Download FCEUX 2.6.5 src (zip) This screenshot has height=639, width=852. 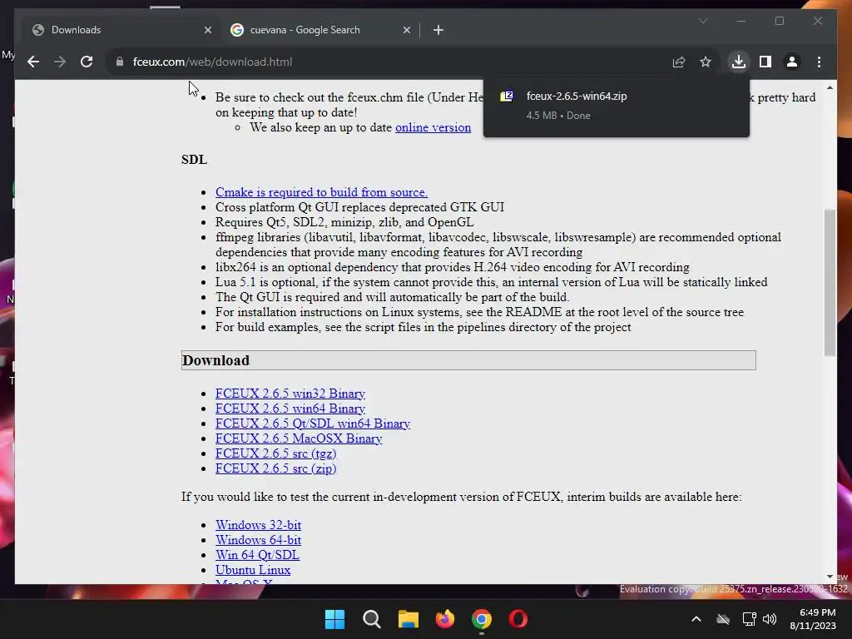point(275,468)
